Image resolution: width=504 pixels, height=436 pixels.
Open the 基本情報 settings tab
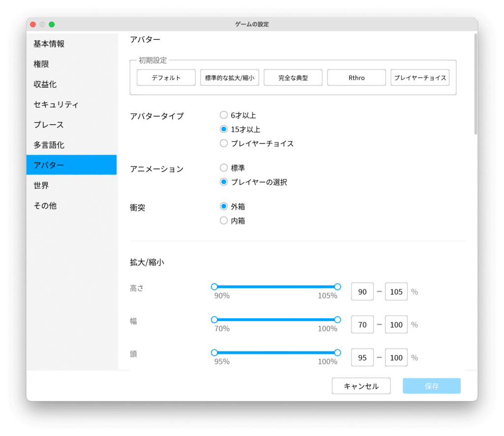[x=49, y=44]
